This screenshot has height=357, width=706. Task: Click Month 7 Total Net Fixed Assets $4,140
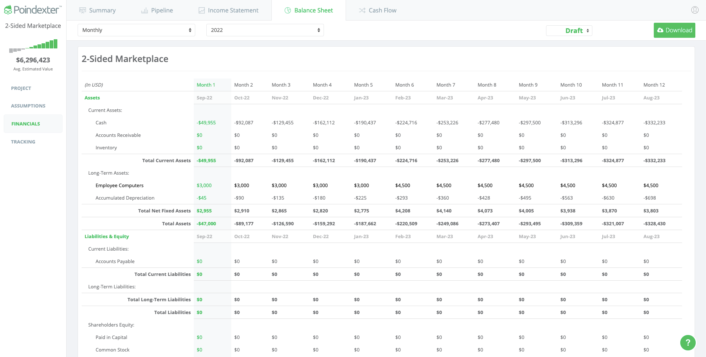point(444,211)
